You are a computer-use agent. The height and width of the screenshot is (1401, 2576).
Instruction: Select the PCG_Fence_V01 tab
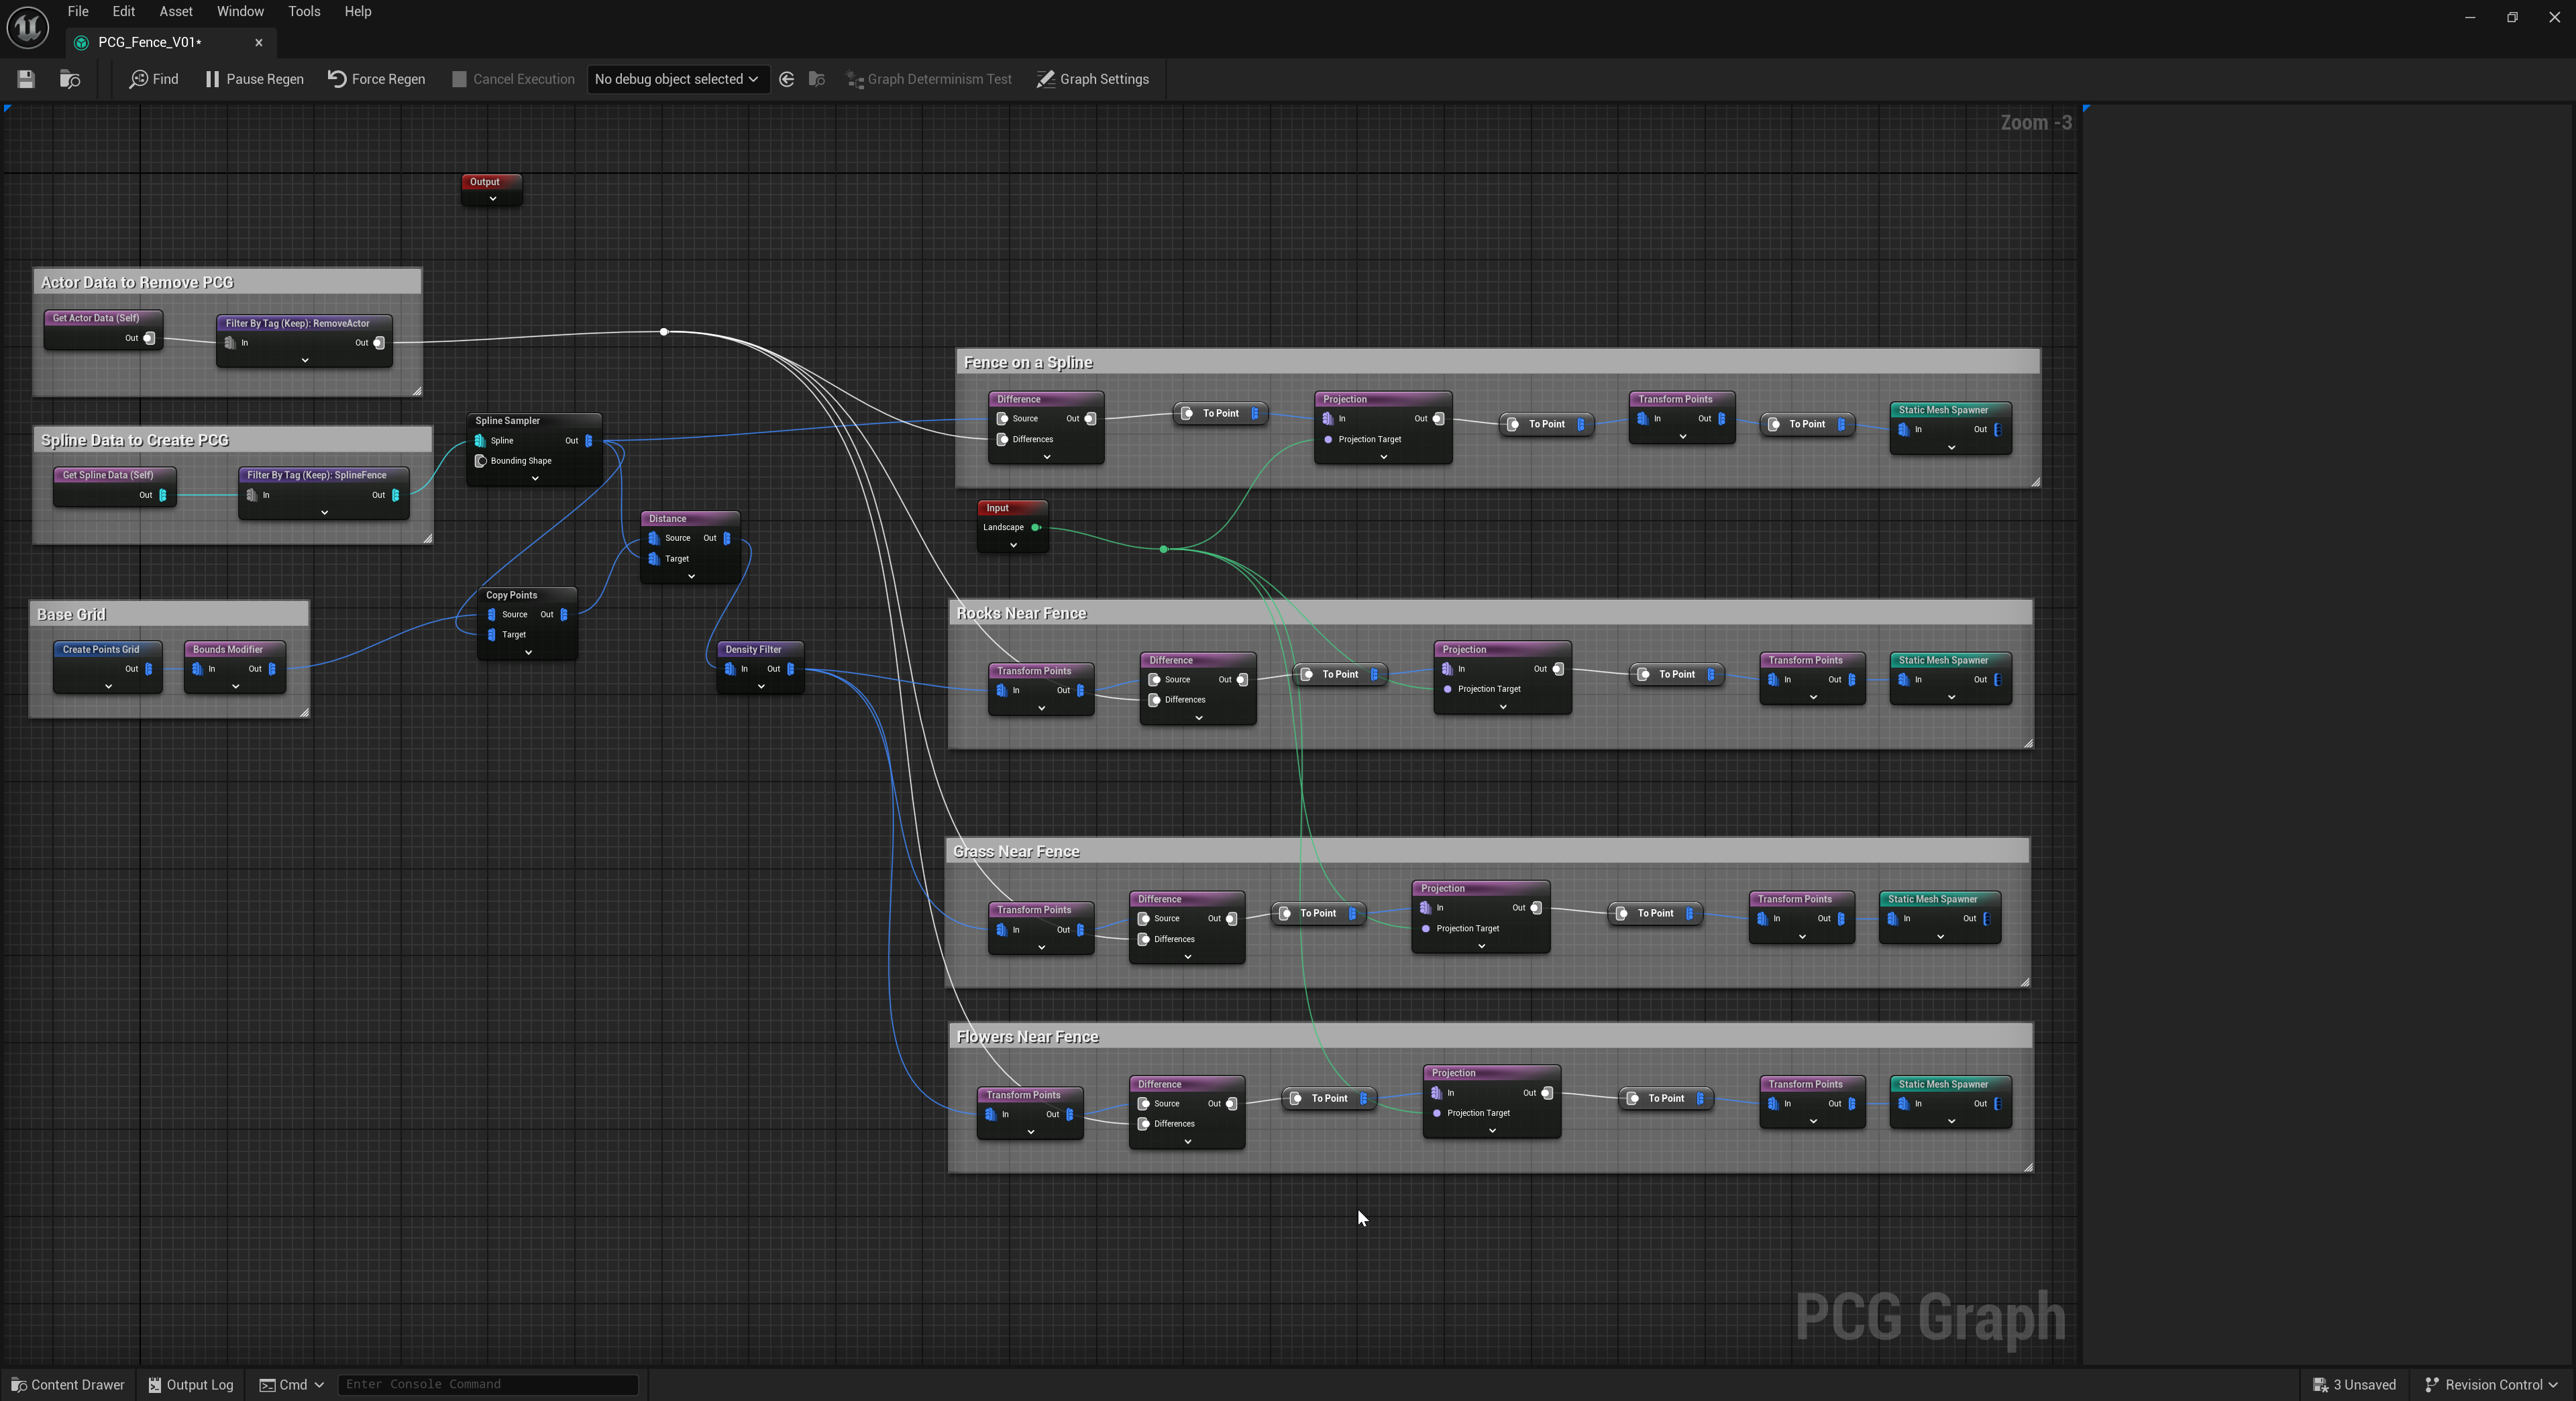click(150, 42)
